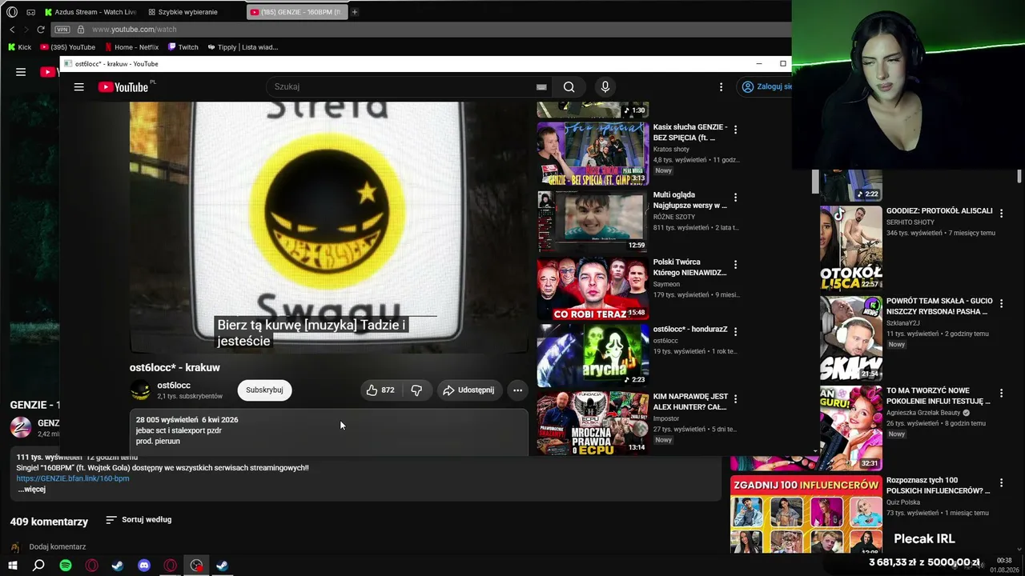Like the video with thumbs-up 872
Viewport: 1025px width, 576px height.
[x=380, y=390]
